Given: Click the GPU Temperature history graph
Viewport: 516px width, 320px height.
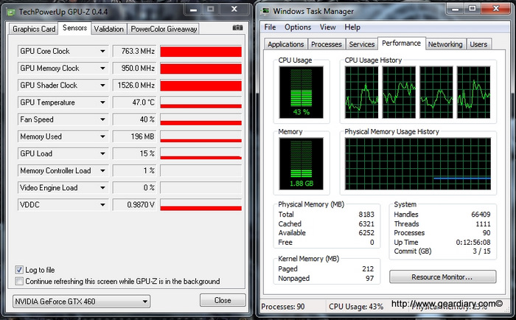Looking at the screenshot, I should [x=201, y=102].
